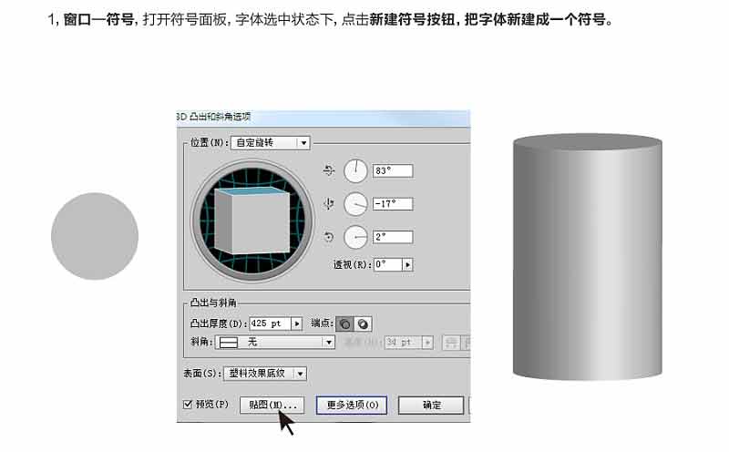Screen dimensions: 729x452
Task: Toggle the 预览 preview checkbox
Action: [x=188, y=404]
